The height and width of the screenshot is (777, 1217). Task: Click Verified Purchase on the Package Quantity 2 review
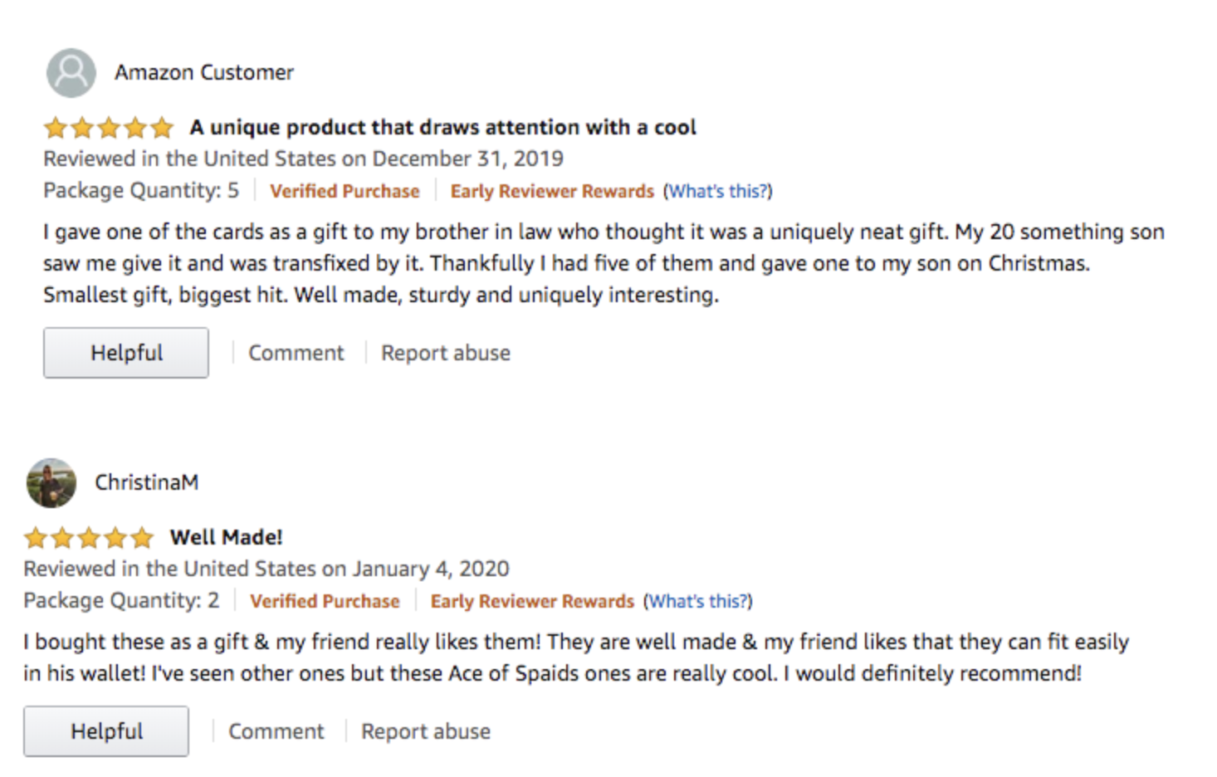coord(325,602)
